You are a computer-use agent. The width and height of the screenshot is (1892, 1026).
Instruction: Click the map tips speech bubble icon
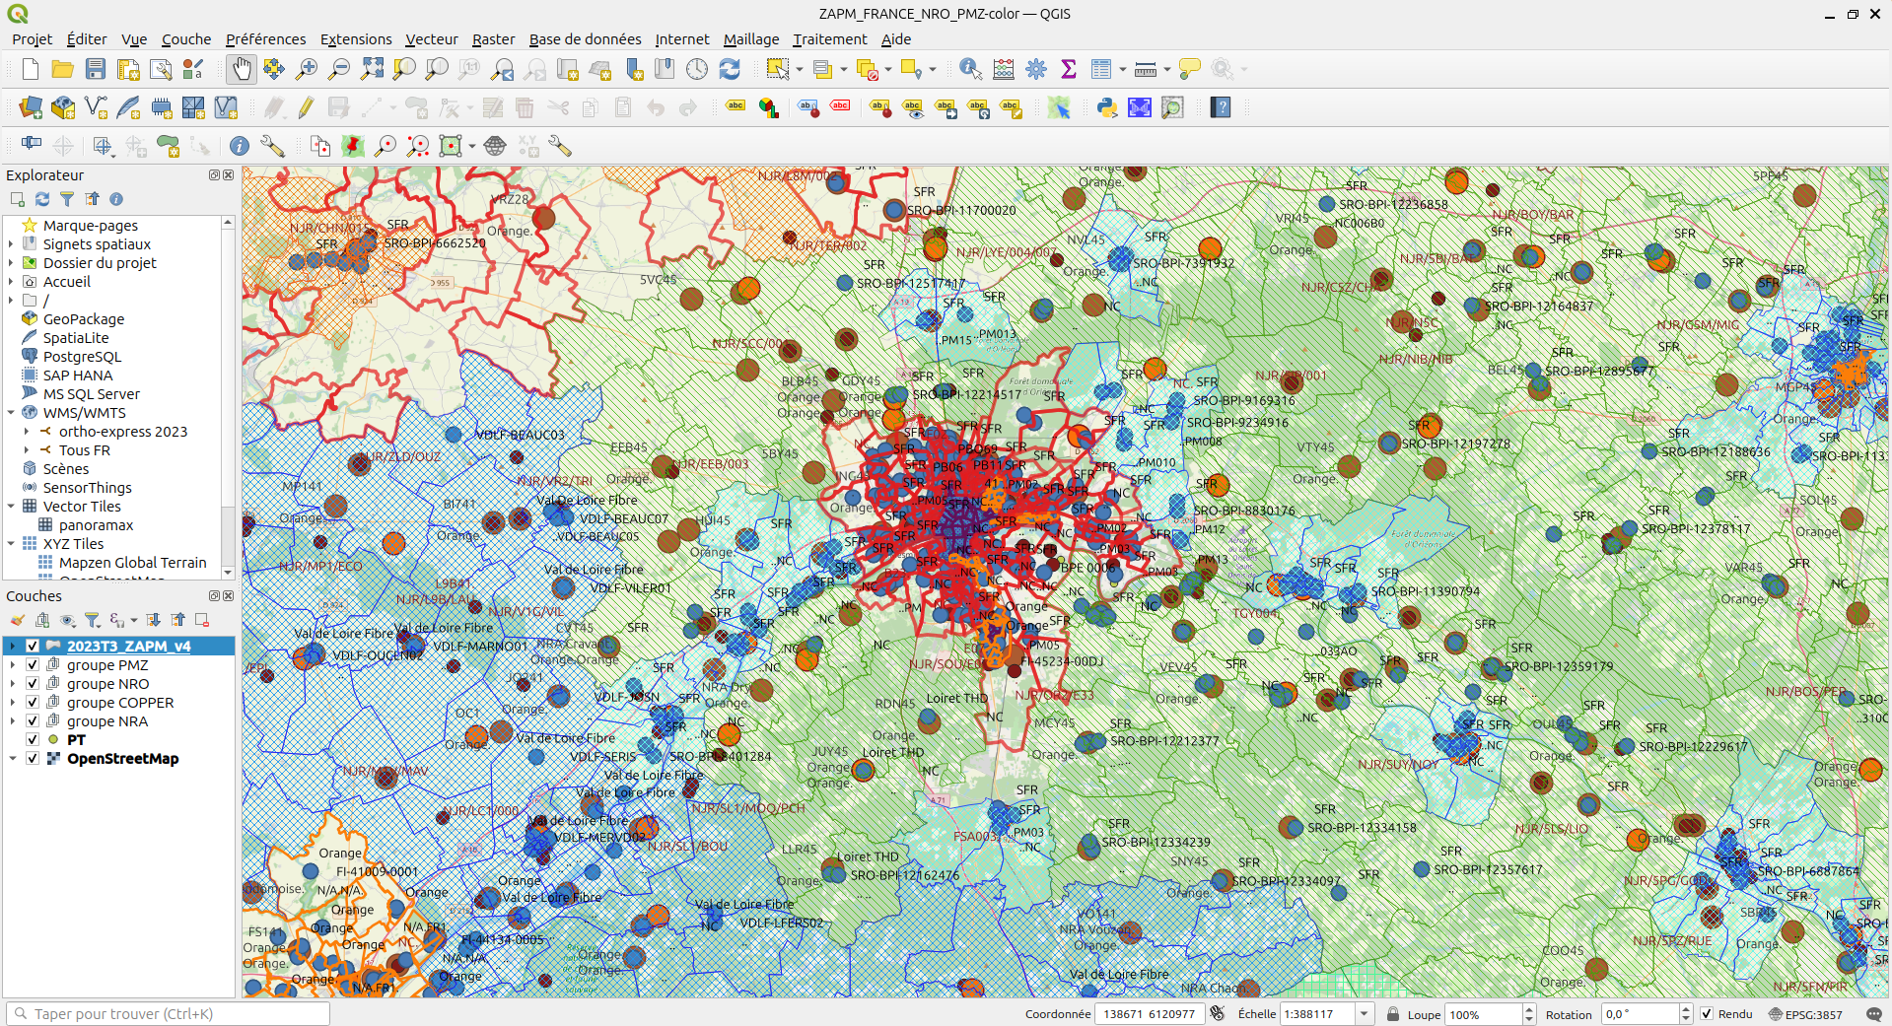tap(1190, 69)
